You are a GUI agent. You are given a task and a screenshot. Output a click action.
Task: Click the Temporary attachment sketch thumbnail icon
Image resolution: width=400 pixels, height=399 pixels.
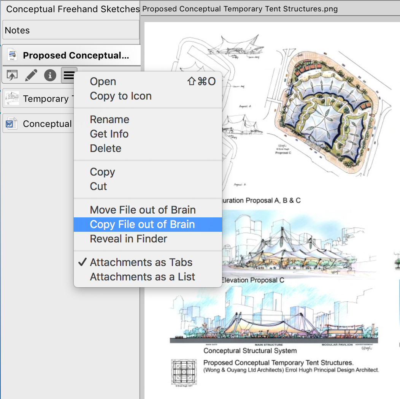click(x=12, y=99)
